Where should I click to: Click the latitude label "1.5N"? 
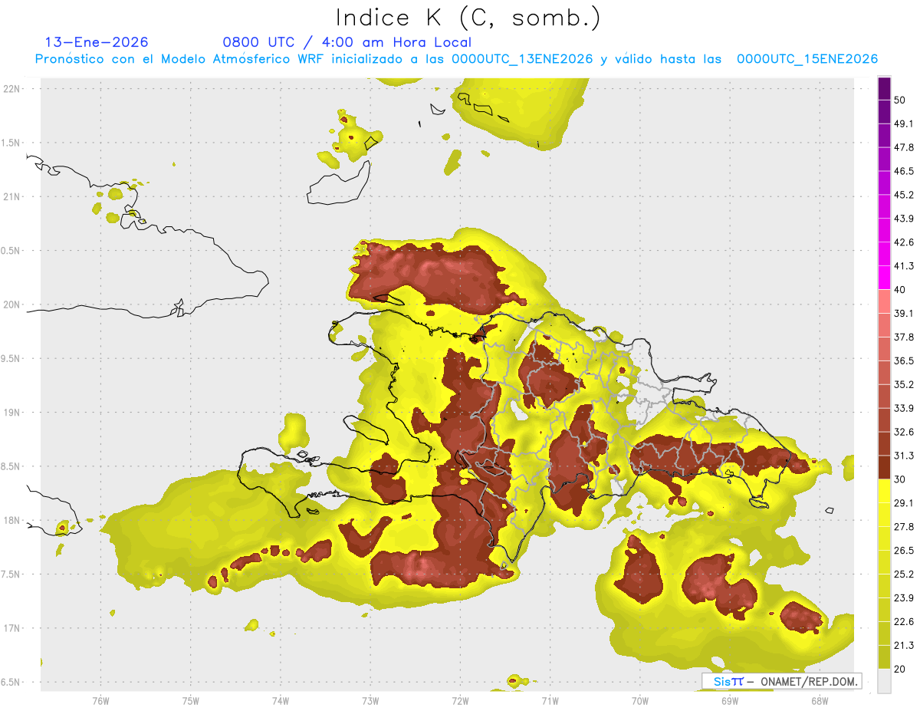[x=10, y=143]
